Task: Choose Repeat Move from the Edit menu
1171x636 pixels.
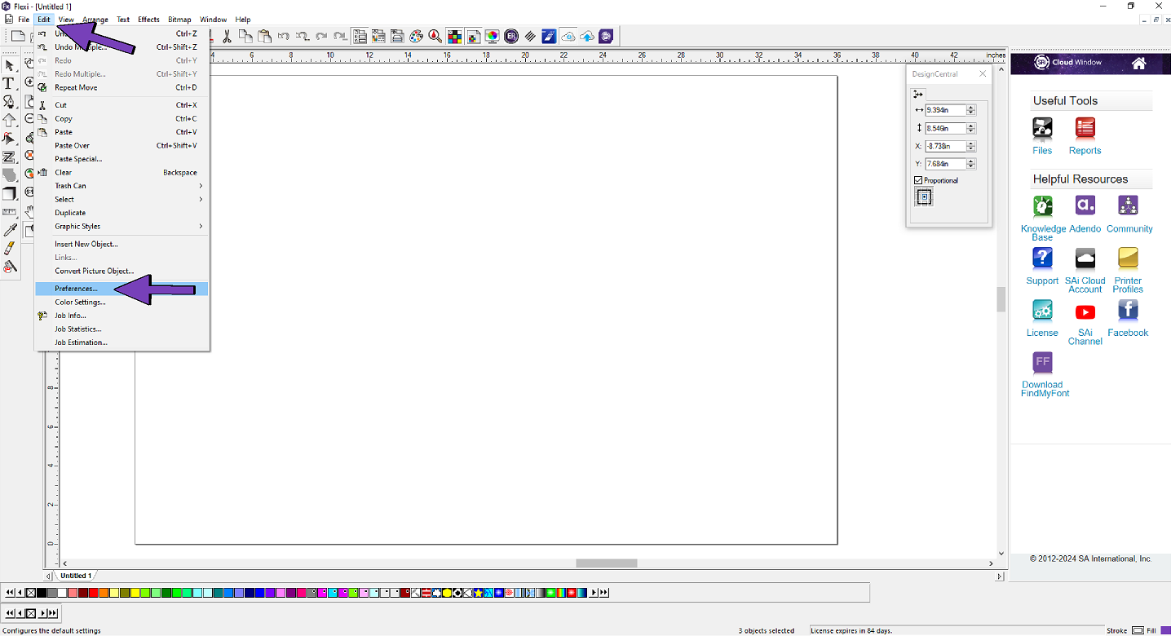Action: (x=122, y=87)
